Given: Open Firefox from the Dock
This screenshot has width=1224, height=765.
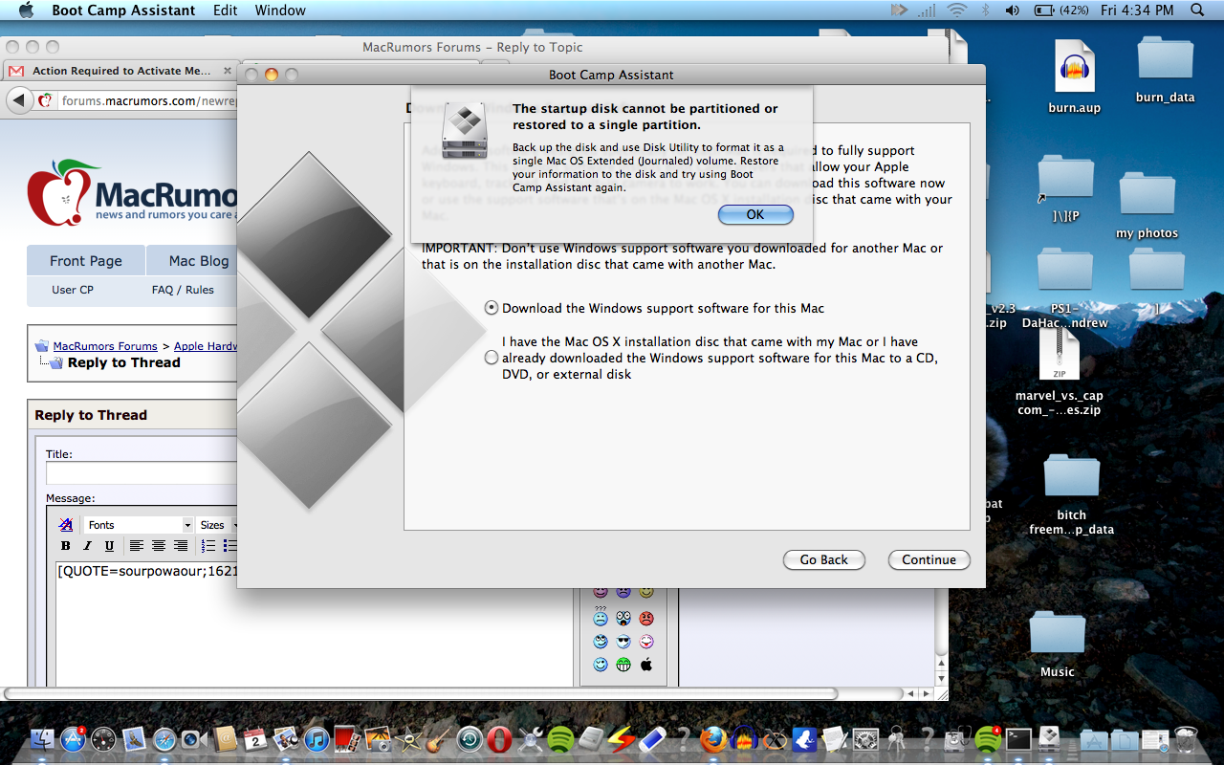Looking at the screenshot, I should point(713,739).
